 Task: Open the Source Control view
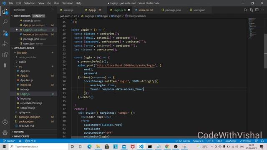pos(5,33)
